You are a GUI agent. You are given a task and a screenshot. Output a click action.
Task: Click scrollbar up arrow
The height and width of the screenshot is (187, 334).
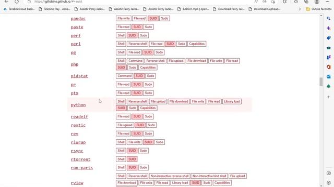[x=321, y=16]
